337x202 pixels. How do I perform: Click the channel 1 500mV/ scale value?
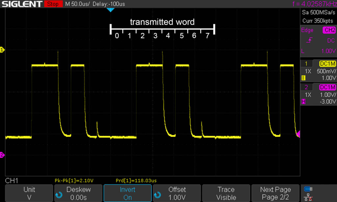326,71
